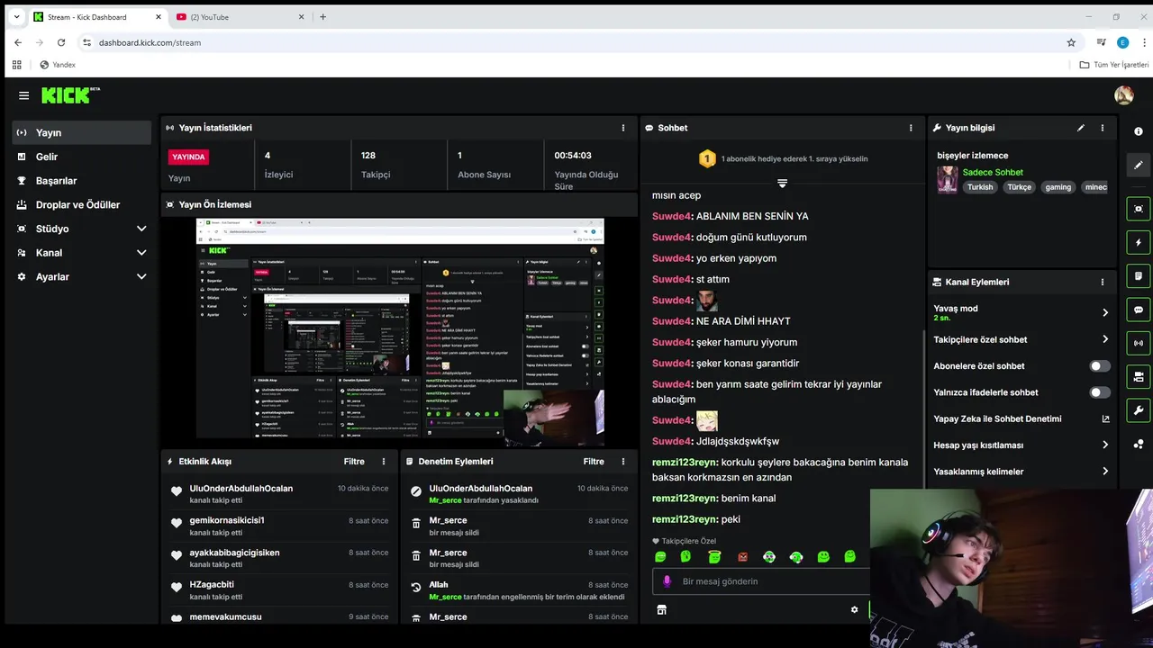Image resolution: width=1153 pixels, height=648 pixels.
Task: Open Yasaklanmış kelimeler options chevron
Action: (x=1105, y=472)
